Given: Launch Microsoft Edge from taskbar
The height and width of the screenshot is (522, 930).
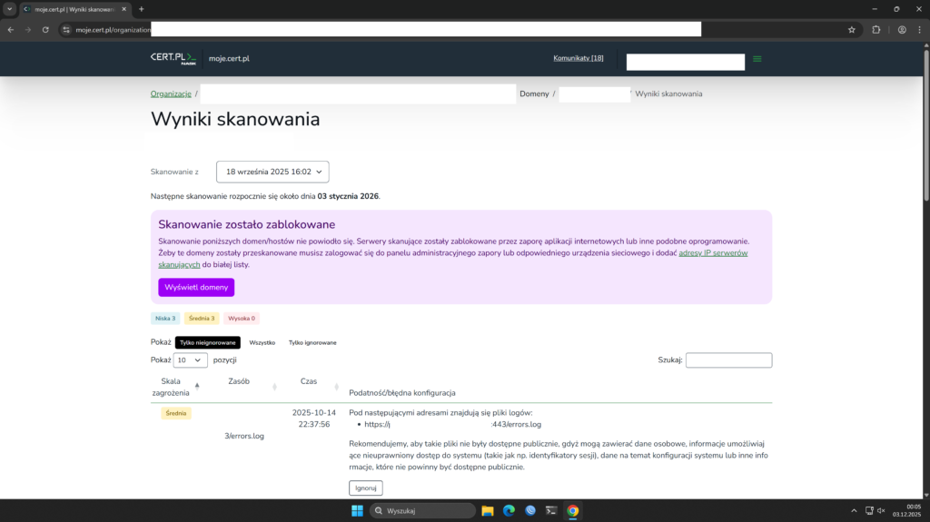Looking at the screenshot, I should pos(509,511).
